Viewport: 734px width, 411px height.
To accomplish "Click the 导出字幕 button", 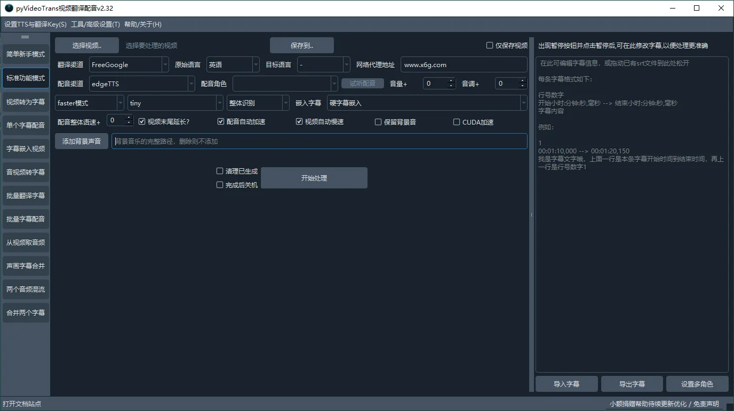I will (632, 383).
